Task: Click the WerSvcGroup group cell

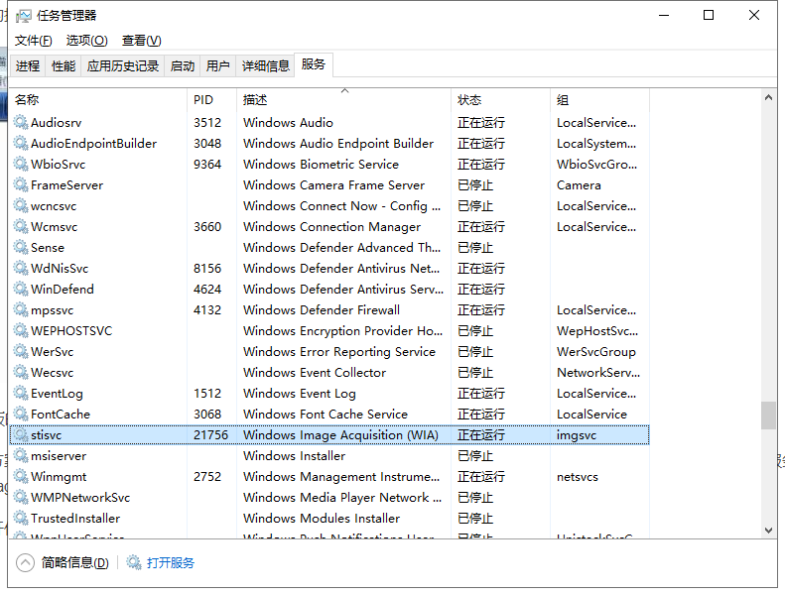Action: tap(596, 352)
